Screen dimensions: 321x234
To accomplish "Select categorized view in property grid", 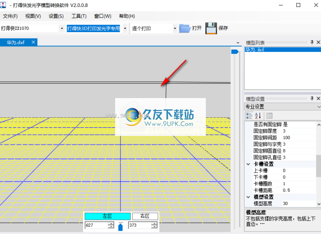I will pyautogui.click(x=249, y=116).
